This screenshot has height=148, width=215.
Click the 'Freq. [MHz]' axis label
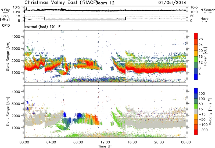coord(5,18)
